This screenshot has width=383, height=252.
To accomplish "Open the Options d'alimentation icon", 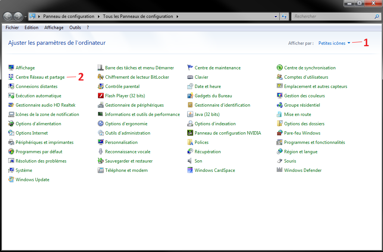I will click(x=11, y=123).
